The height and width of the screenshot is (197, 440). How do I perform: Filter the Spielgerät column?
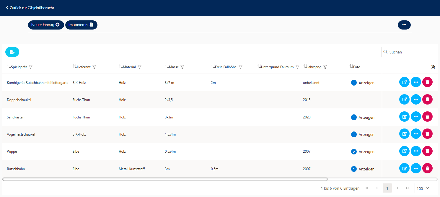31,67
